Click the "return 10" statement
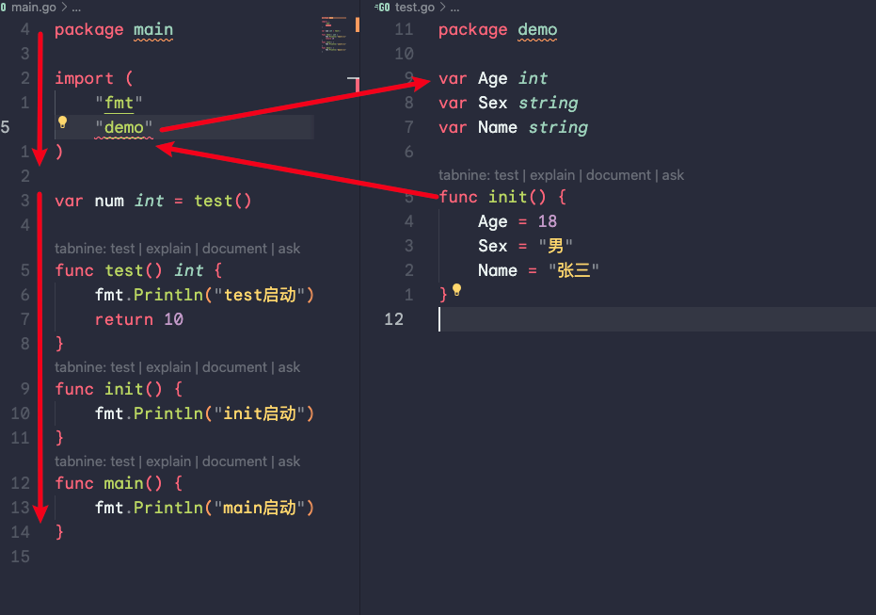876x615 pixels. coord(139,319)
